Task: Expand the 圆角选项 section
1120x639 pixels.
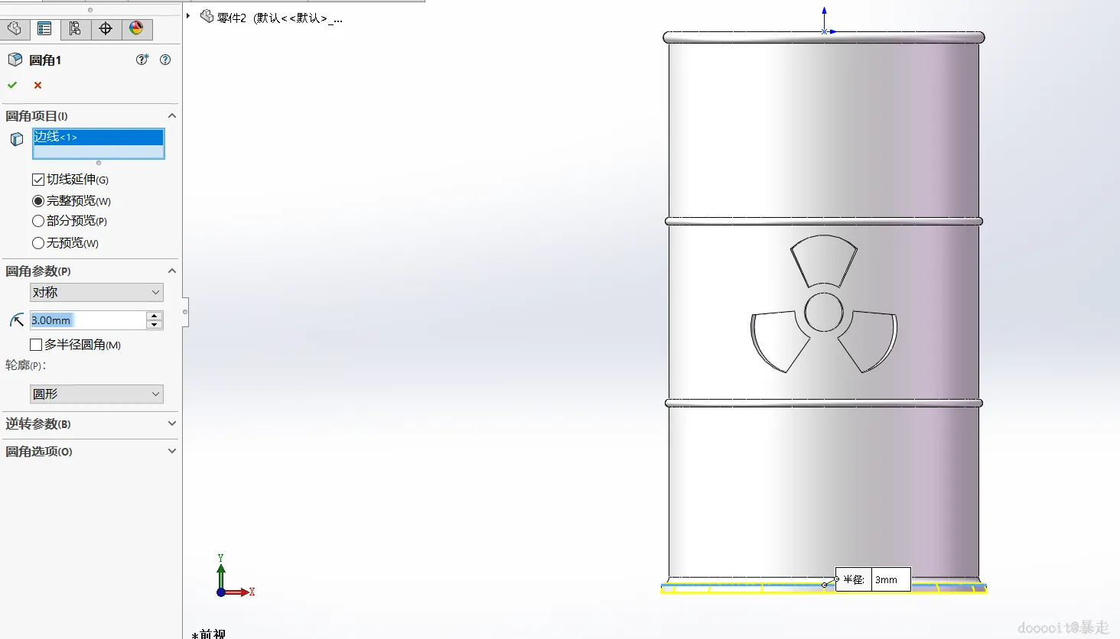Action: point(172,452)
